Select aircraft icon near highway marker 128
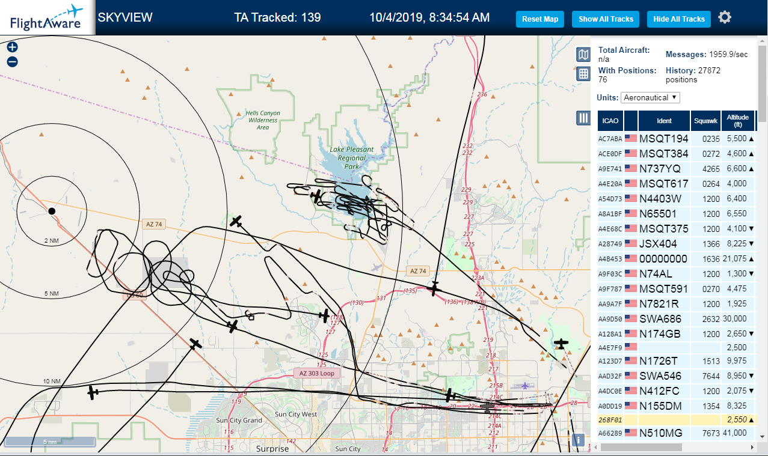This screenshot has width=768, height=456. (324, 315)
